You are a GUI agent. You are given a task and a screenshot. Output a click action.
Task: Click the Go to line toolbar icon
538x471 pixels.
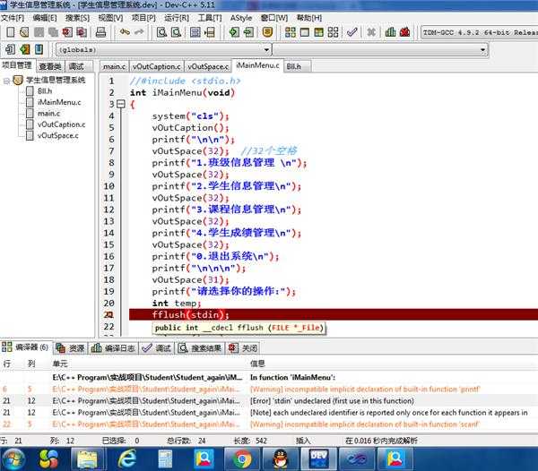click(x=209, y=32)
